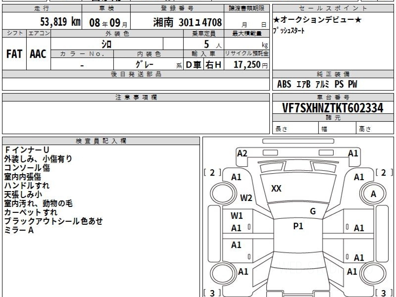Click the ブラックアウトシール色あせ note line
Screen dimensions: 396x297
tap(53, 221)
